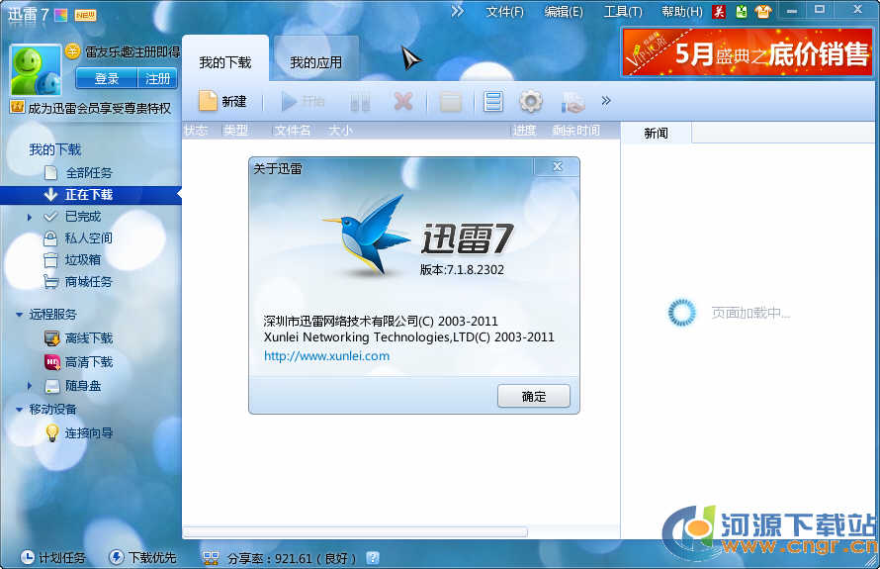The width and height of the screenshot is (880, 569).
Task: Click the 剩余时间 column header
Action: pos(575,131)
